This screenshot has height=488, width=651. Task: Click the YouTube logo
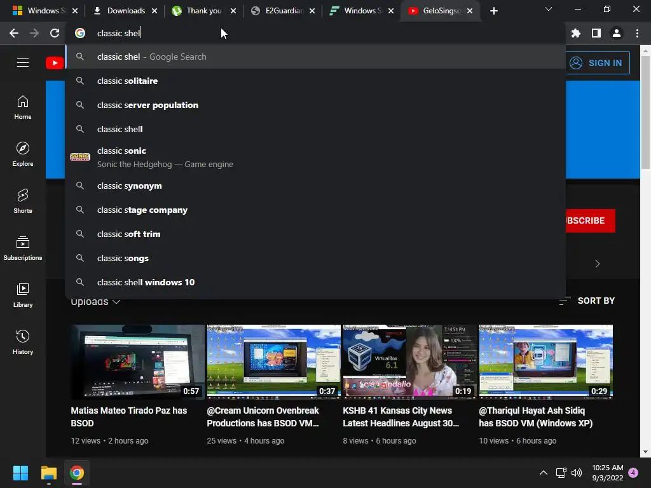click(55, 63)
